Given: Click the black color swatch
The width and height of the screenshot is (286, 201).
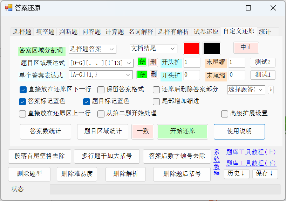Looking at the screenshot, I should coord(212,48).
